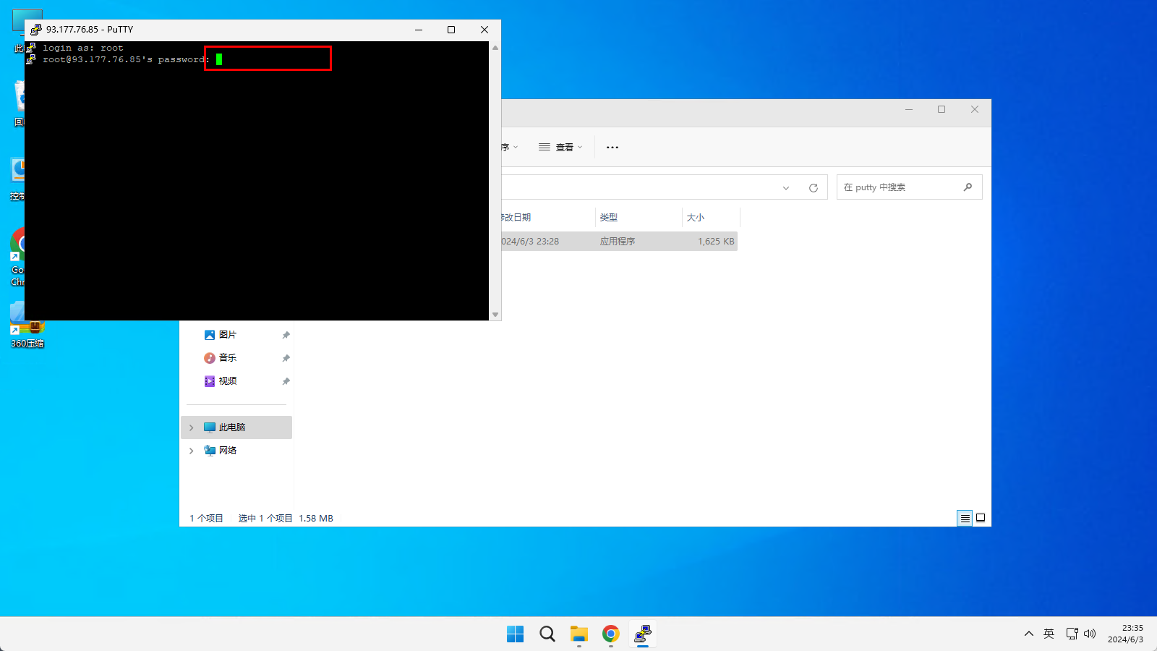Click the PuTTY taskbar icon
The width and height of the screenshot is (1157, 651).
click(x=643, y=634)
